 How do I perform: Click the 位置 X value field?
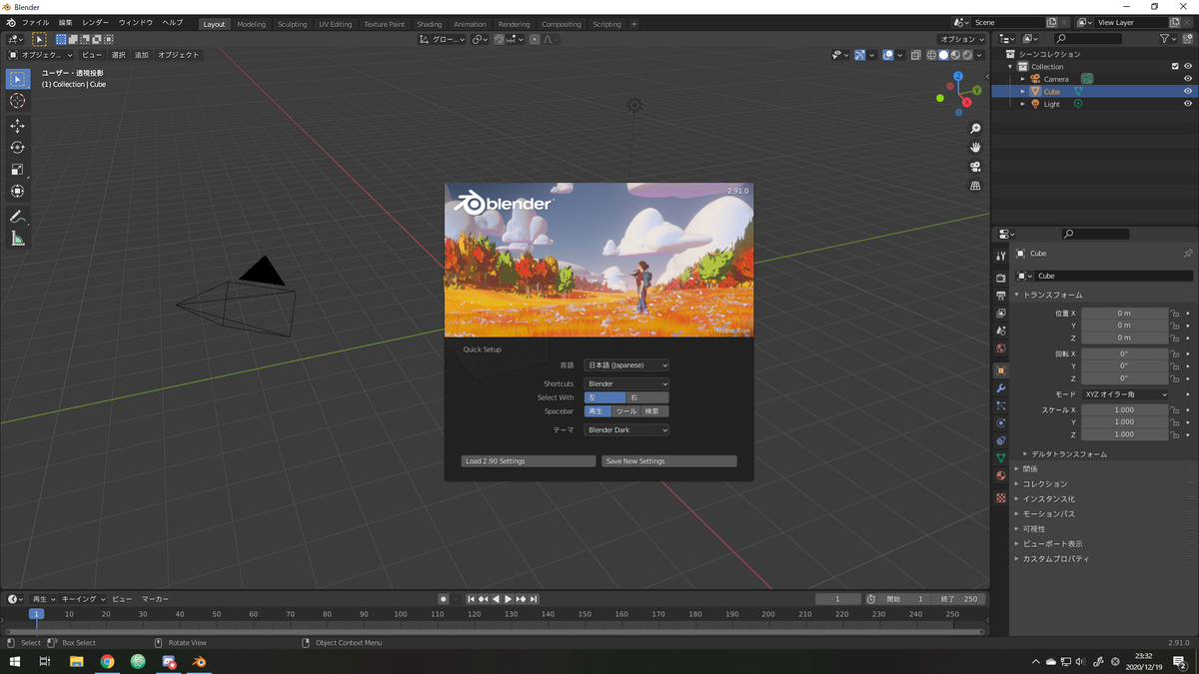tap(1125, 314)
